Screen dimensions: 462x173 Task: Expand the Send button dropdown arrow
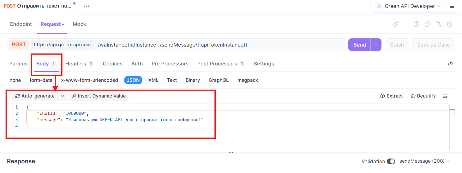pyautogui.click(x=376, y=45)
